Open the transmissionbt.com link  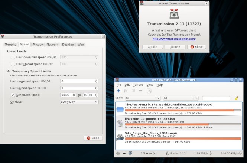tap(174, 39)
